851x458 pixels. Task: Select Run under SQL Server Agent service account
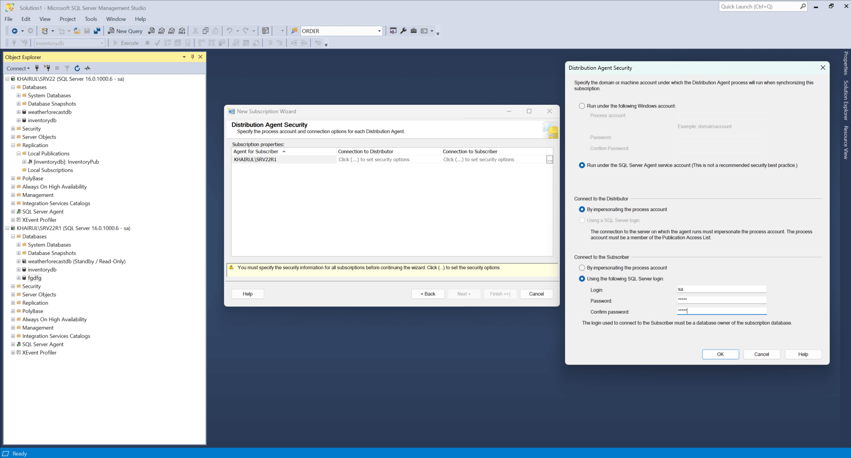(x=582, y=165)
